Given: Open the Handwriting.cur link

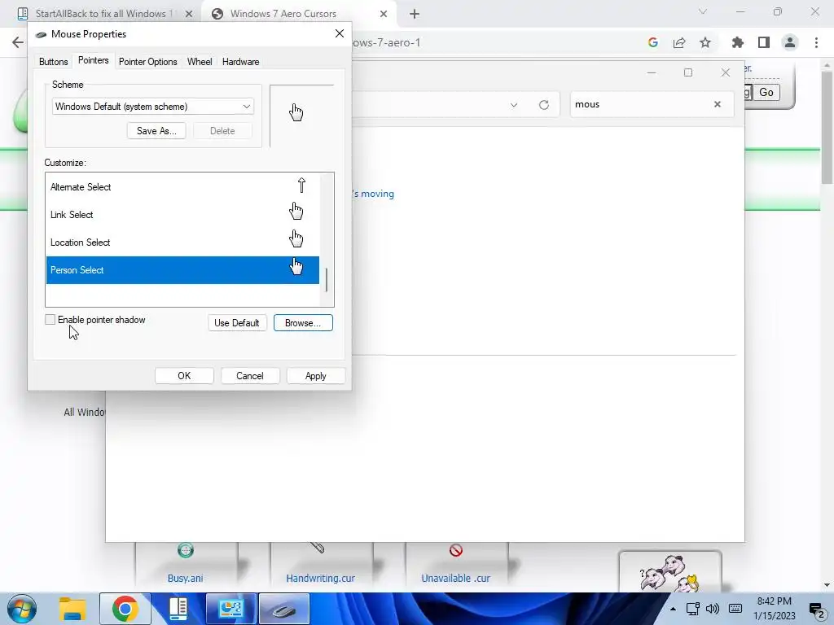Looking at the screenshot, I should (320, 579).
